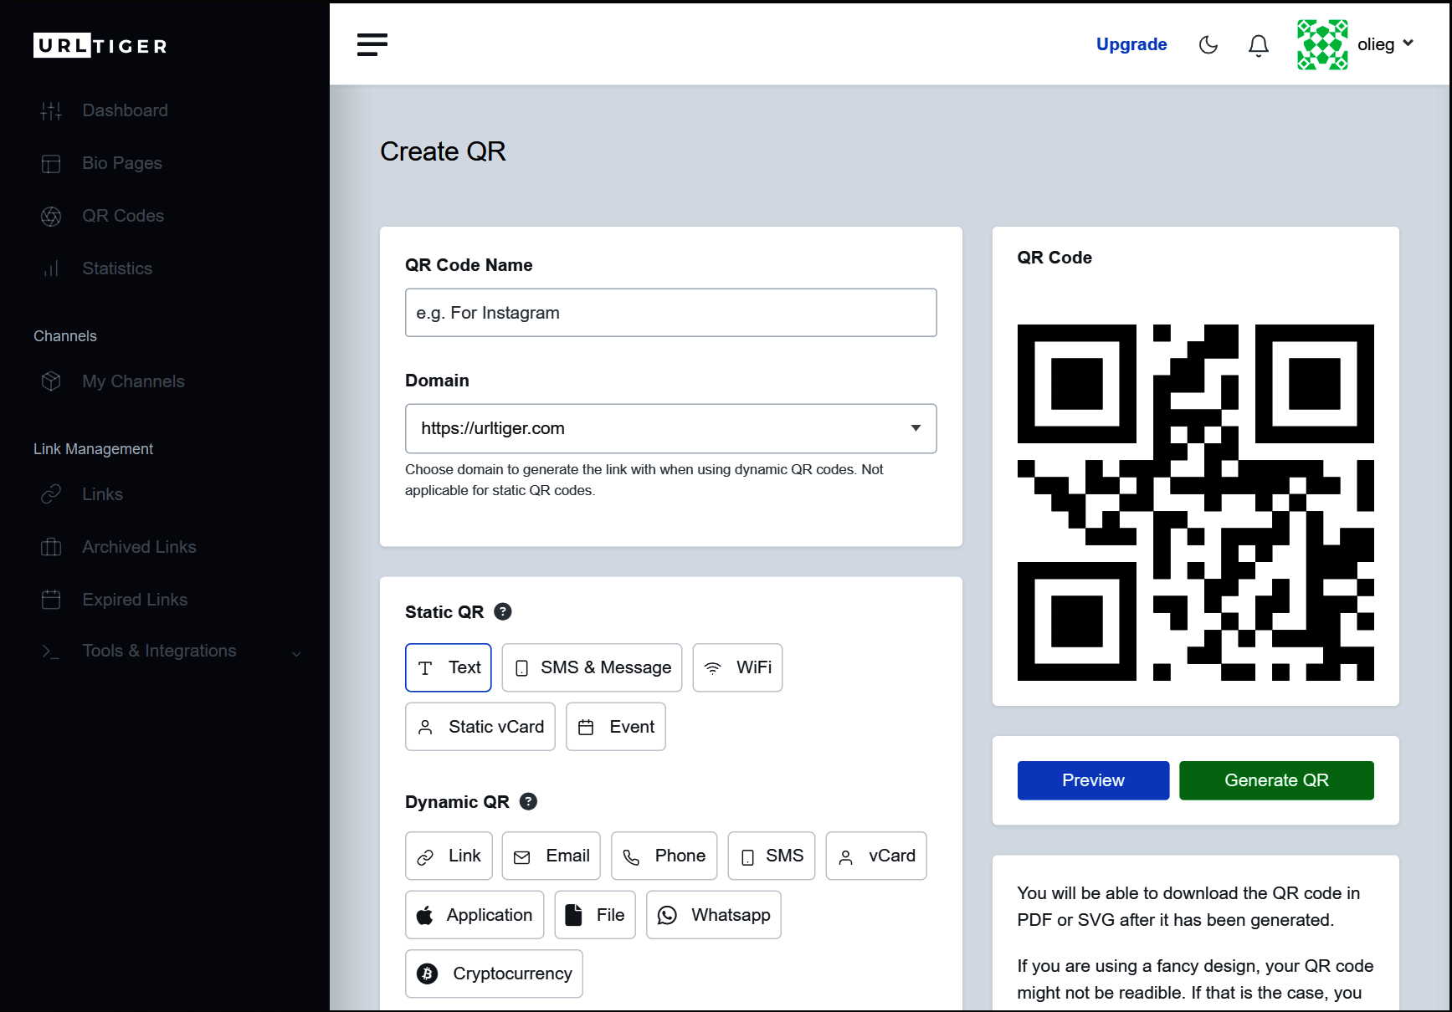Click the 'Link Management' sidebar section label

pyautogui.click(x=94, y=449)
